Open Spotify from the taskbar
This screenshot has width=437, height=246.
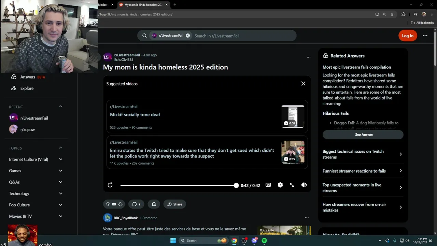[264, 241]
